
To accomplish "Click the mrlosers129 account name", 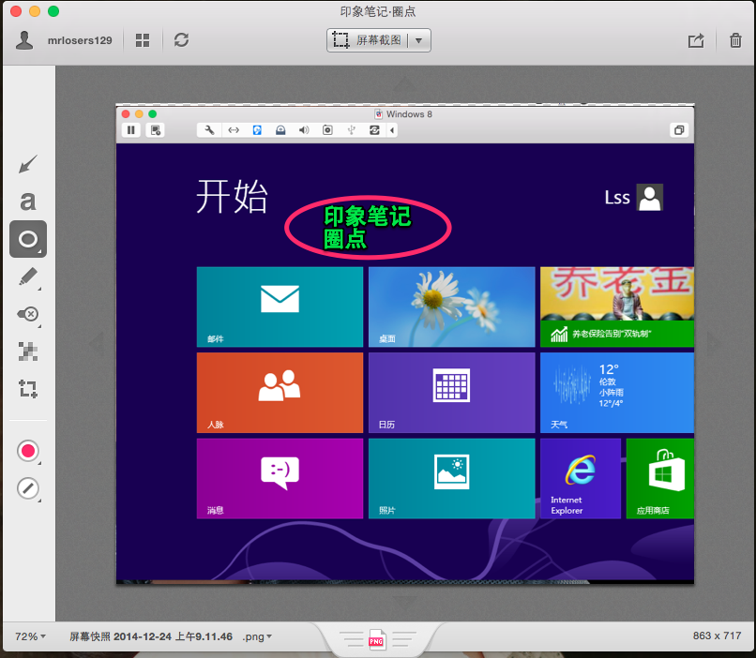I will 80,41.
